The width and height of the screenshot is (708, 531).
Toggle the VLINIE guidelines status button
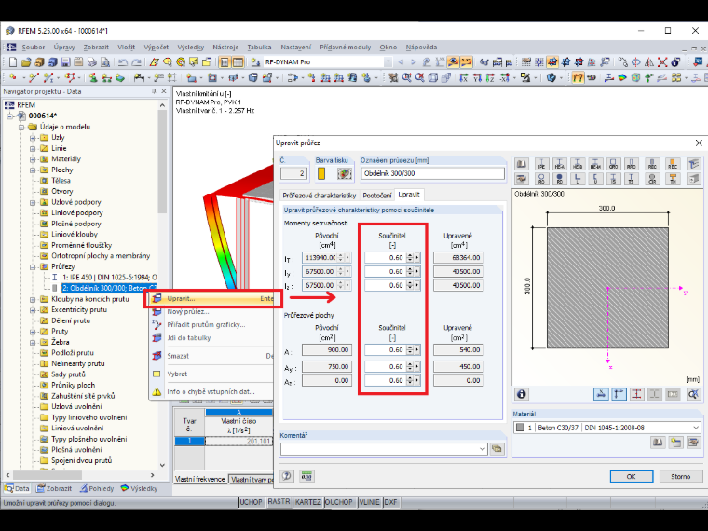tap(369, 502)
